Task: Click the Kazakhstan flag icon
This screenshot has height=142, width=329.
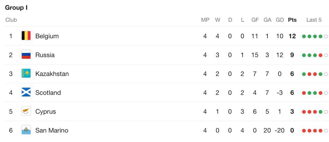Action: [x=26, y=74]
